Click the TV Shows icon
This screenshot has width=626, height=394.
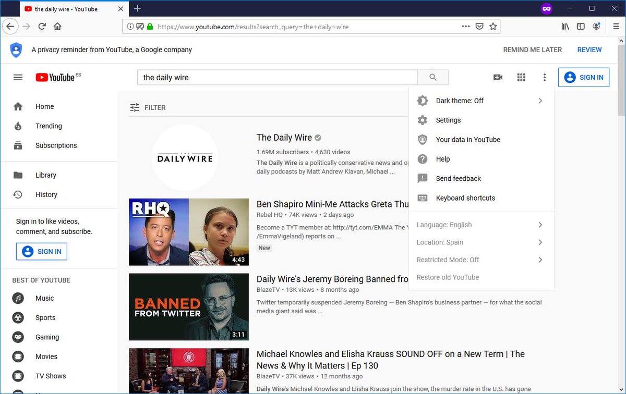tap(18, 376)
